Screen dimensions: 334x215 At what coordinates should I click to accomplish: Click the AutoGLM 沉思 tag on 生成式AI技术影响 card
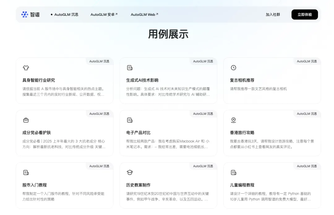click(x=203, y=61)
